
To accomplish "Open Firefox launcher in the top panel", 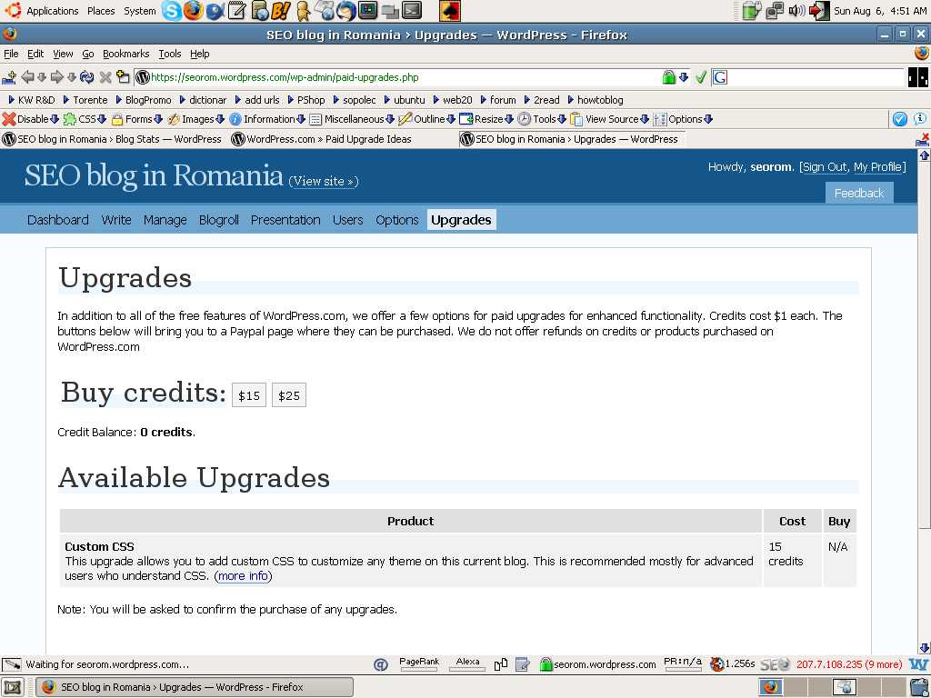I will coord(193,11).
